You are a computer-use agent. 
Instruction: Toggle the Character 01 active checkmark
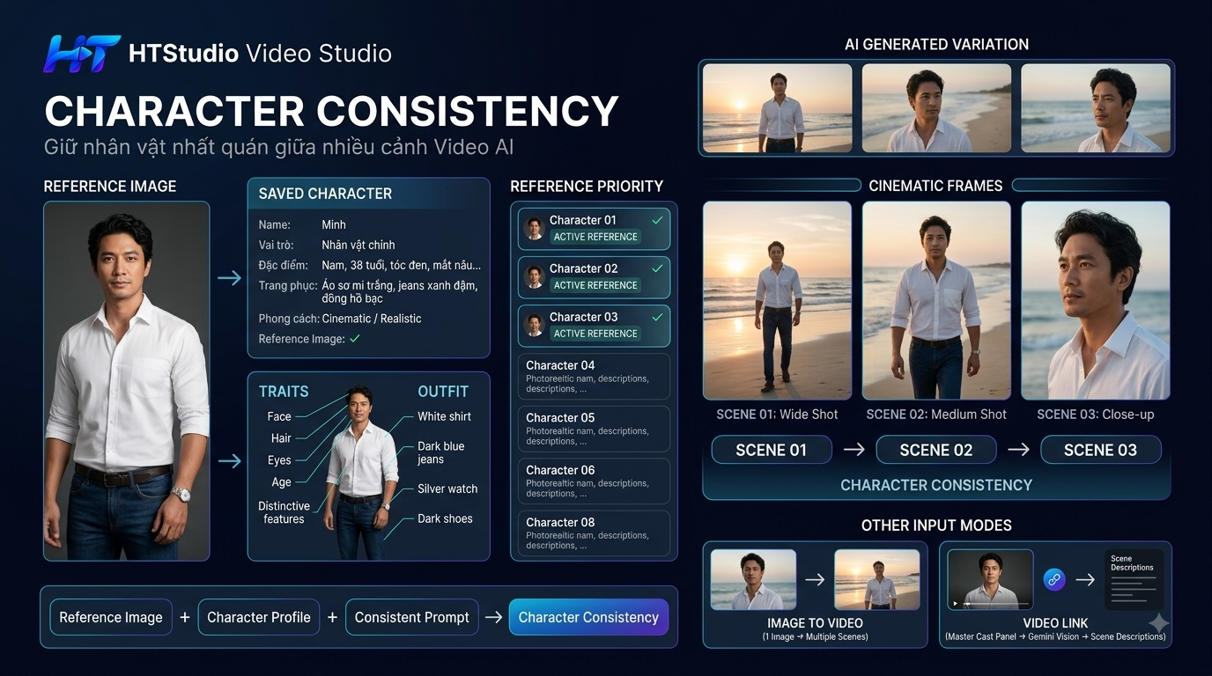click(656, 220)
